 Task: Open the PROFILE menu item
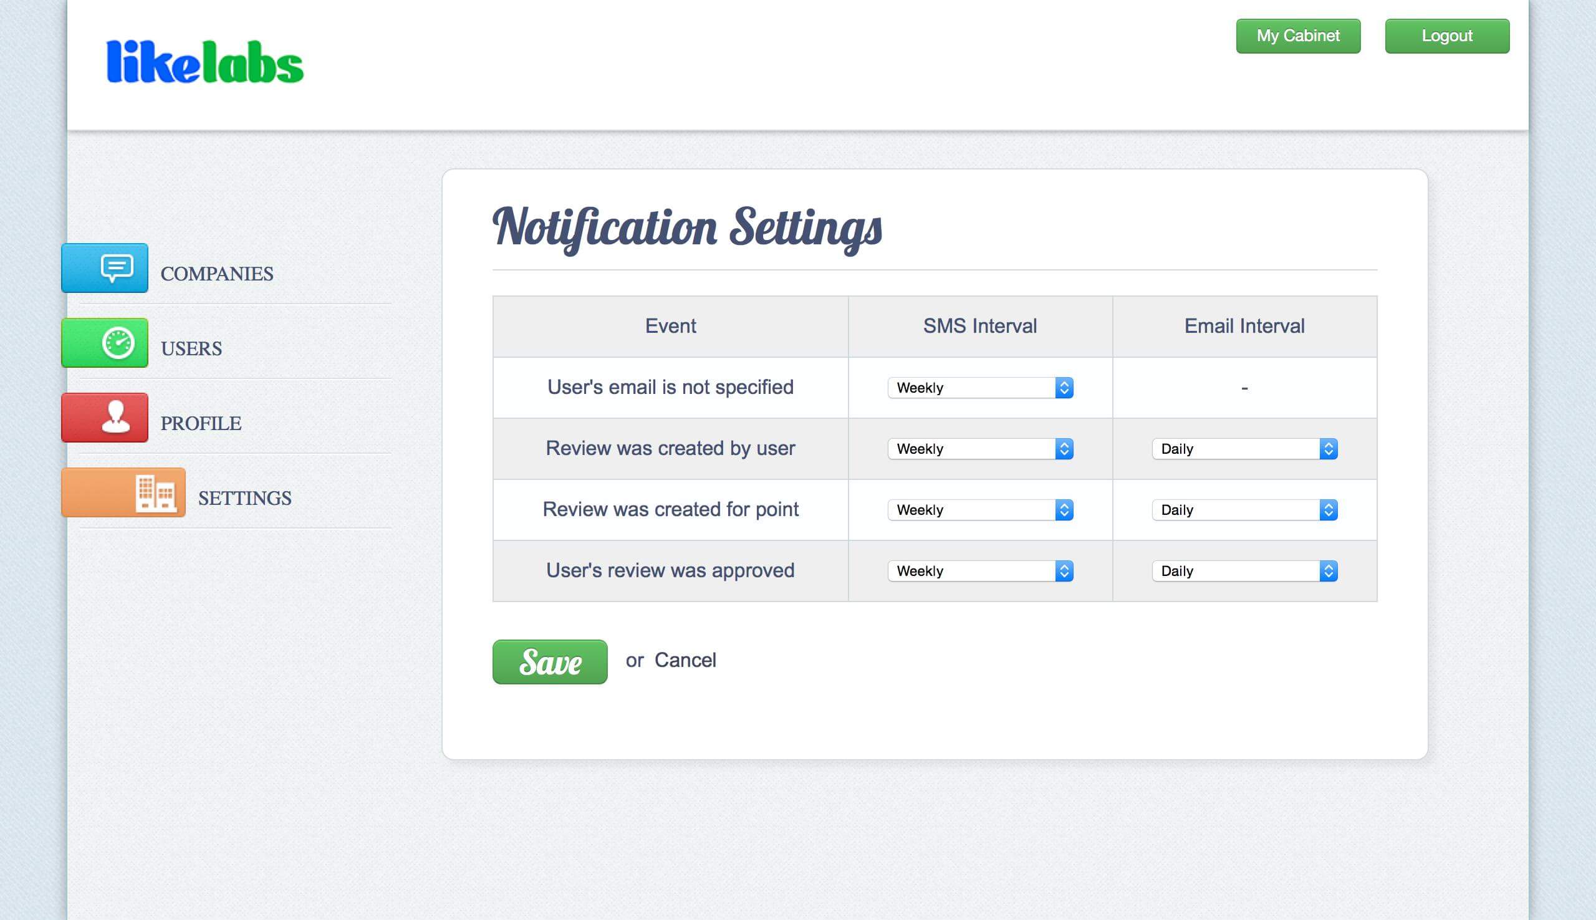pyautogui.click(x=201, y=423)
